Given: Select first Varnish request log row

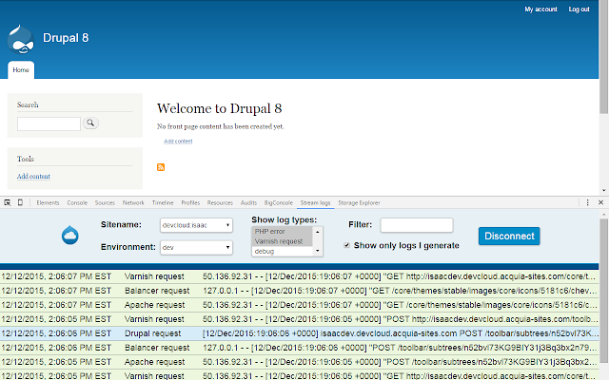Looking at the screenshot, I should [x=299, y=276].
